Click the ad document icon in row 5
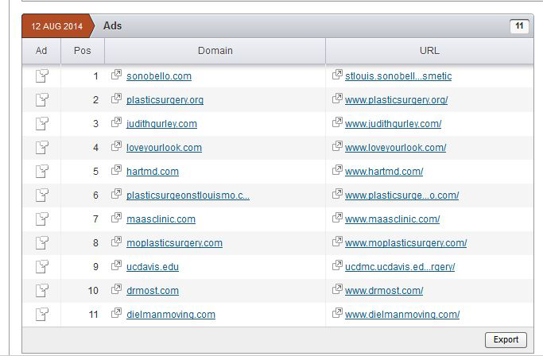 41,172
